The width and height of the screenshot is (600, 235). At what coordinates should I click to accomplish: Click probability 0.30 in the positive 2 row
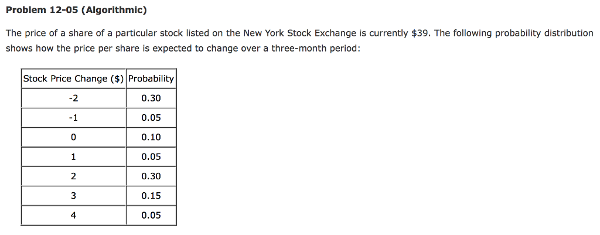coord(151,176)
